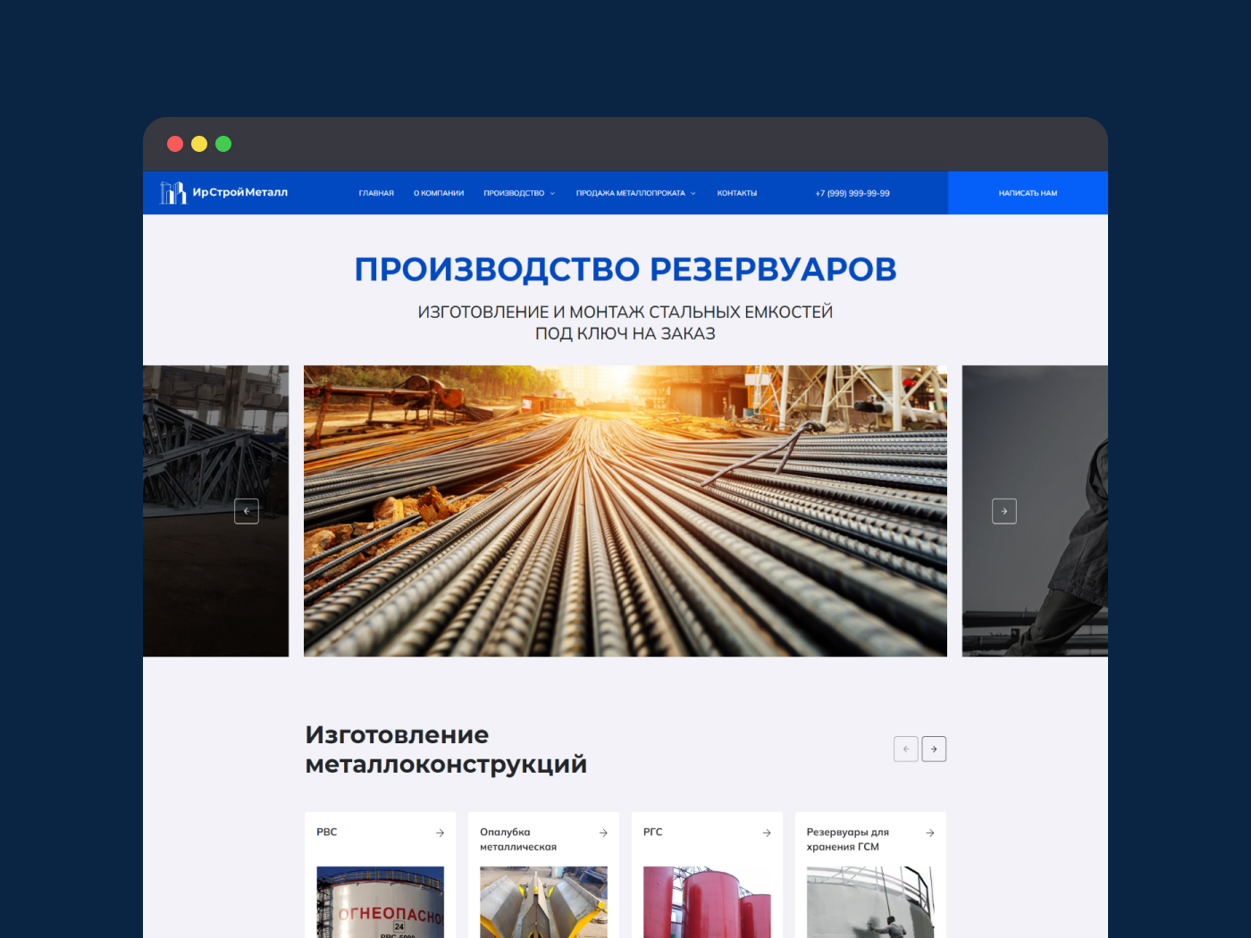Click phone number +7 (999) 999-99-99
1251x938 pixels.
click(852, 193)
